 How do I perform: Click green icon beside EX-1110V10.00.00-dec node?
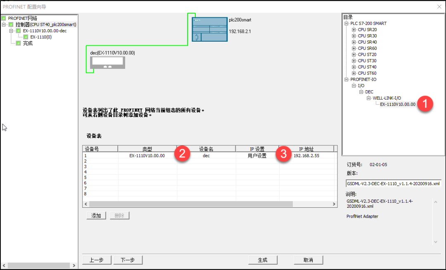[x=19, y=31]
